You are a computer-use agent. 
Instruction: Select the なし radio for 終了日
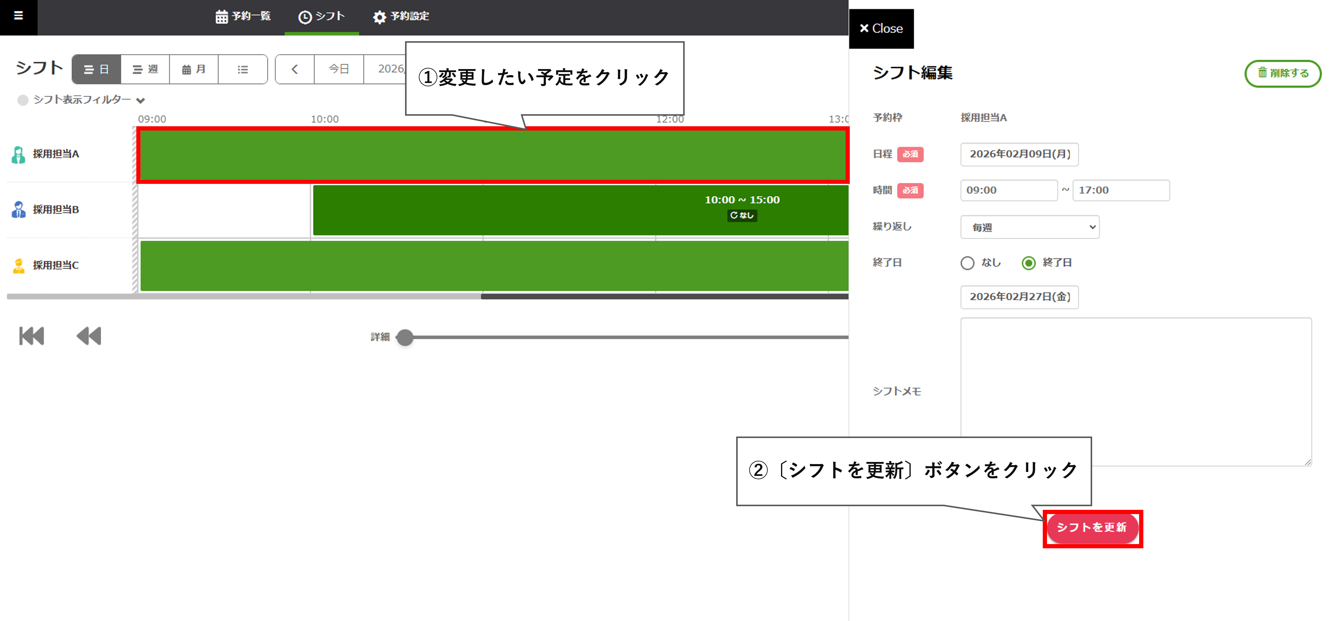pyautogui.click(x=967, y=264)
